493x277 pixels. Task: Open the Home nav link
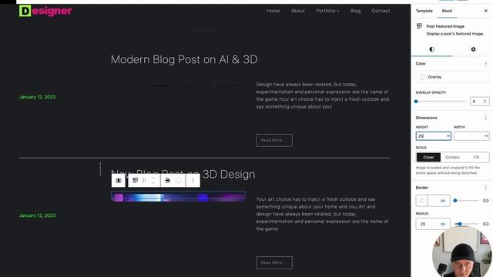tap(273, 11)
